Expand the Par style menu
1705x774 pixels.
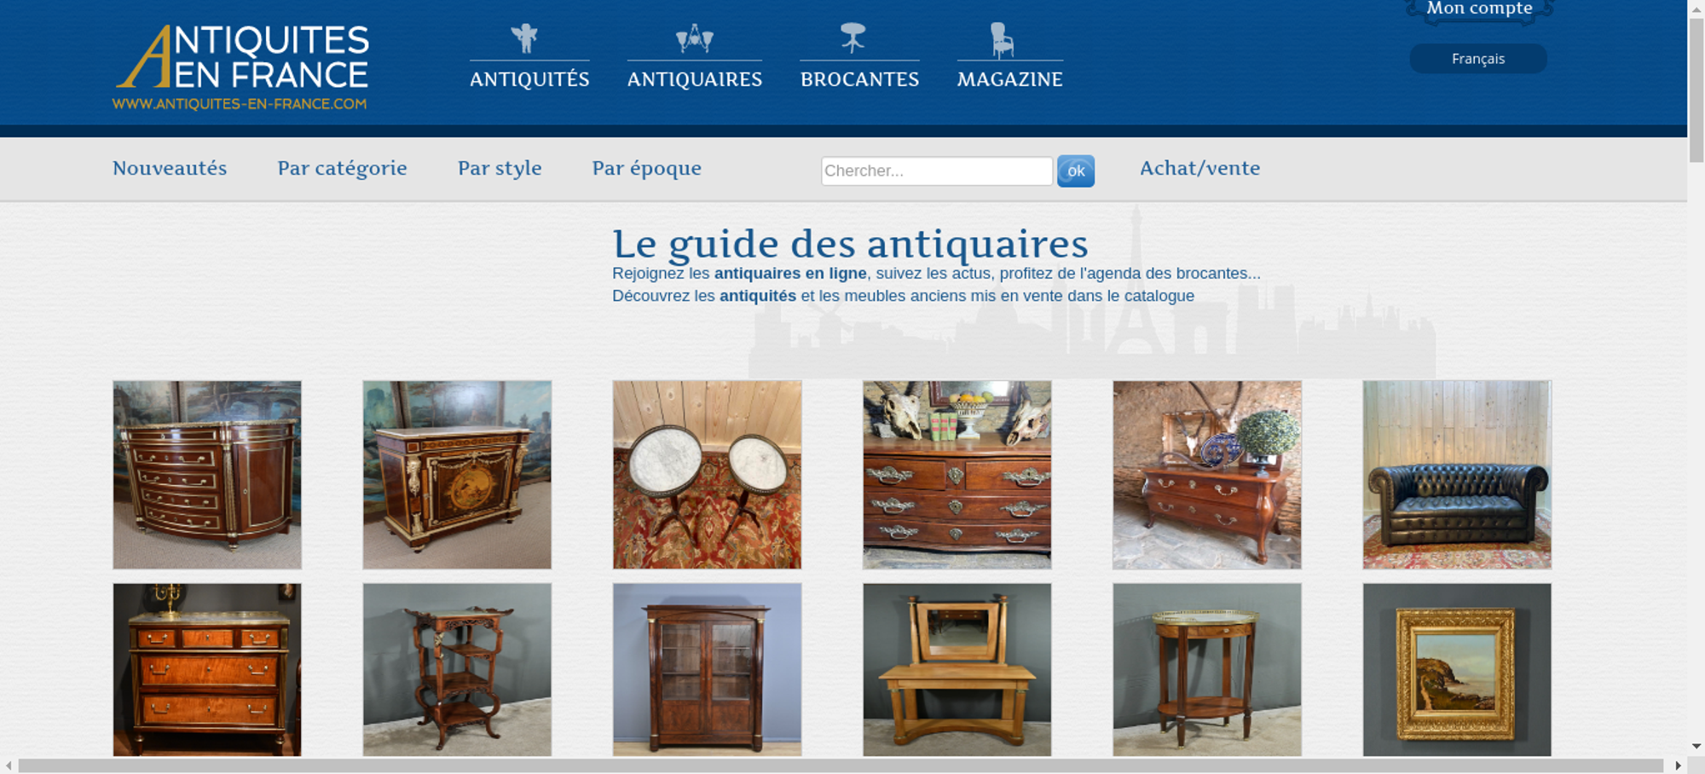(500, 168)
